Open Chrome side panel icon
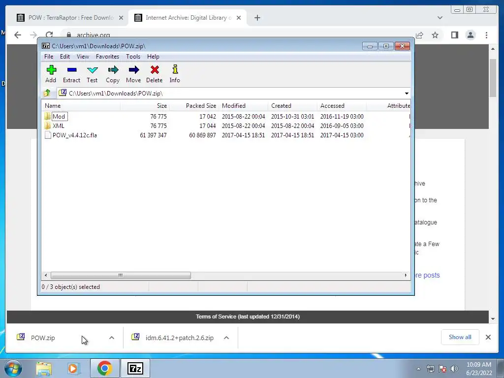 tap(454, 35)
